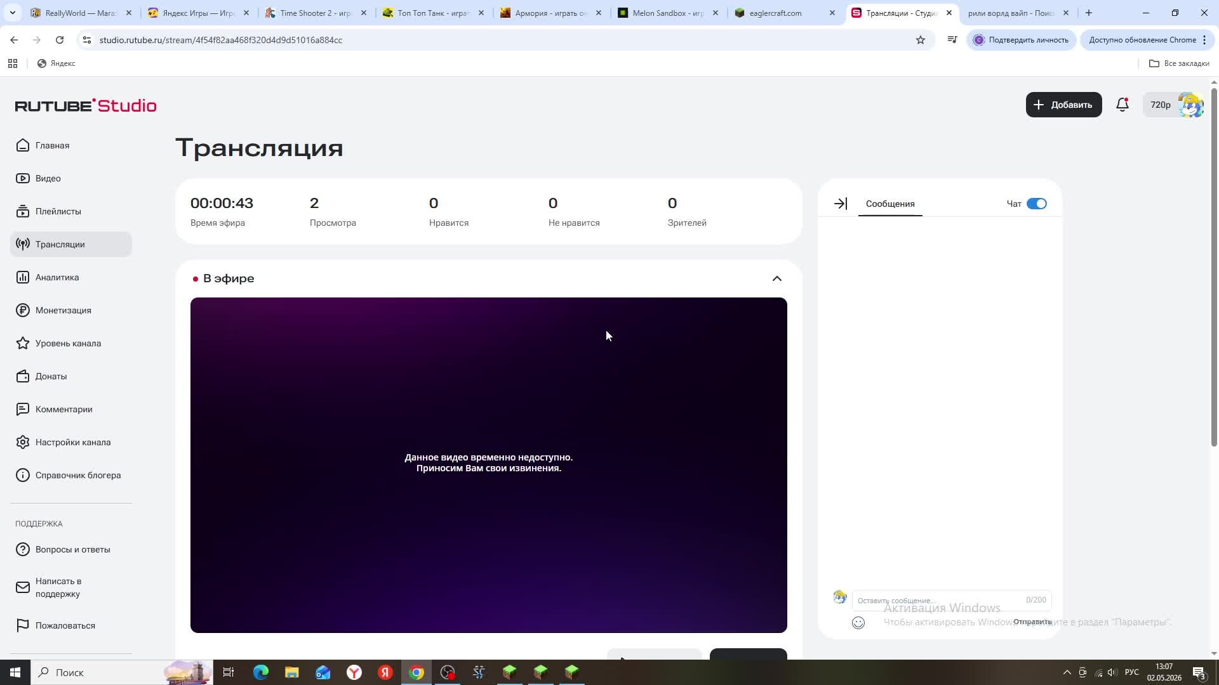The image size is (1219, 685).
Task: Open Yandex Browser from taskbar
Action: [354, 672]
